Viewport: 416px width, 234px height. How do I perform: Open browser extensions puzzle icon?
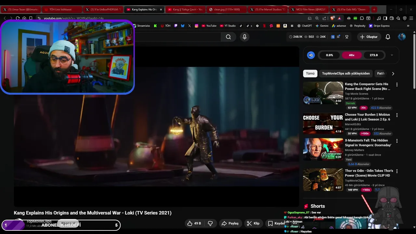362,19
